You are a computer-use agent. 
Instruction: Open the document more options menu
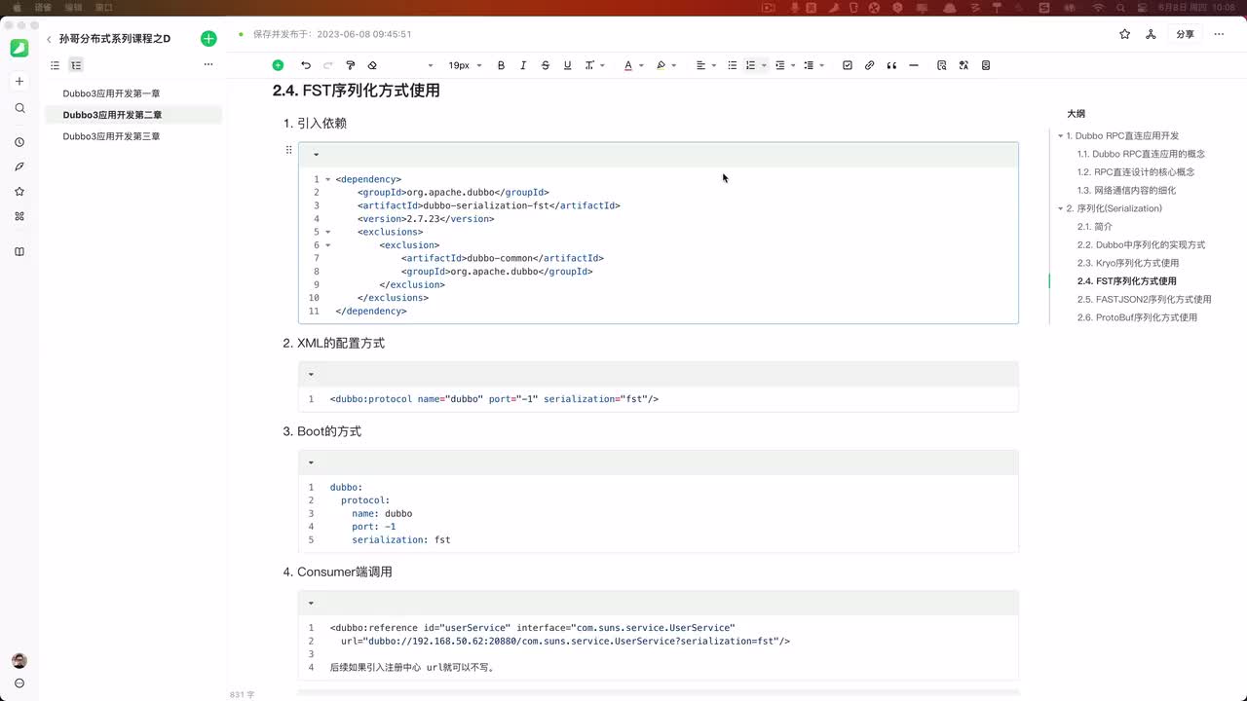[x=1217, y=34]
